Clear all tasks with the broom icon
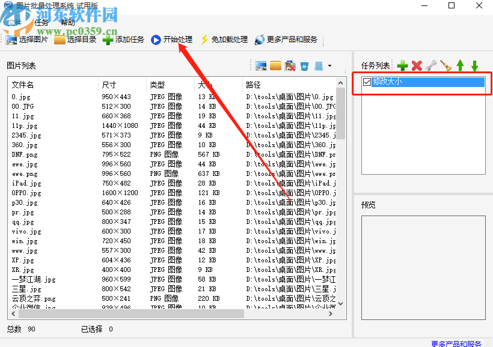 446,65
